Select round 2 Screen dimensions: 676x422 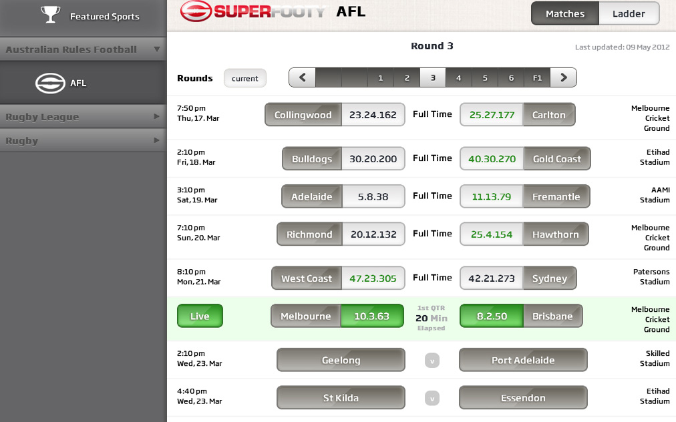coord(407,77)
